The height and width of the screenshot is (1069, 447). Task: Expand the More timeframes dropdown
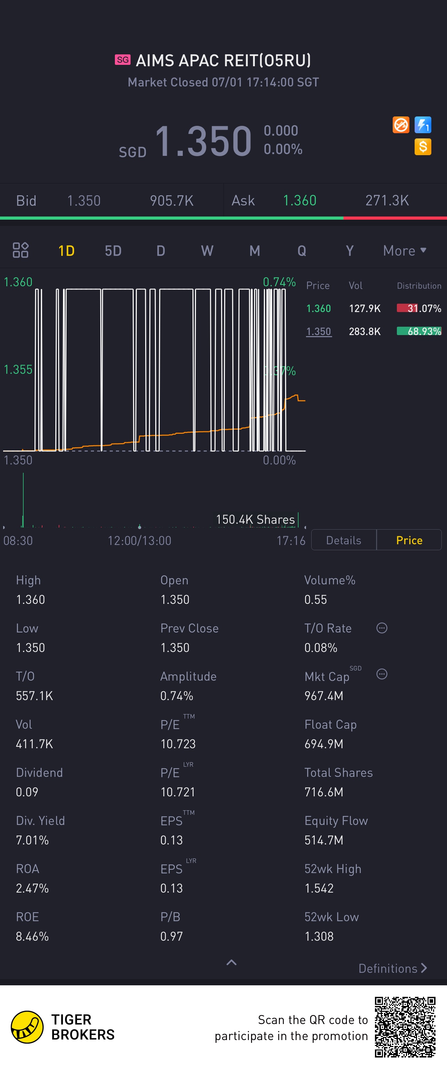coord(404,251)
